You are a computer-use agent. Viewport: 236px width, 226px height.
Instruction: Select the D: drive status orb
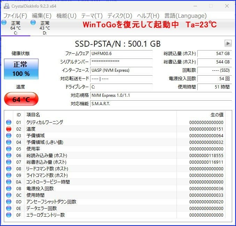[33, 22]
